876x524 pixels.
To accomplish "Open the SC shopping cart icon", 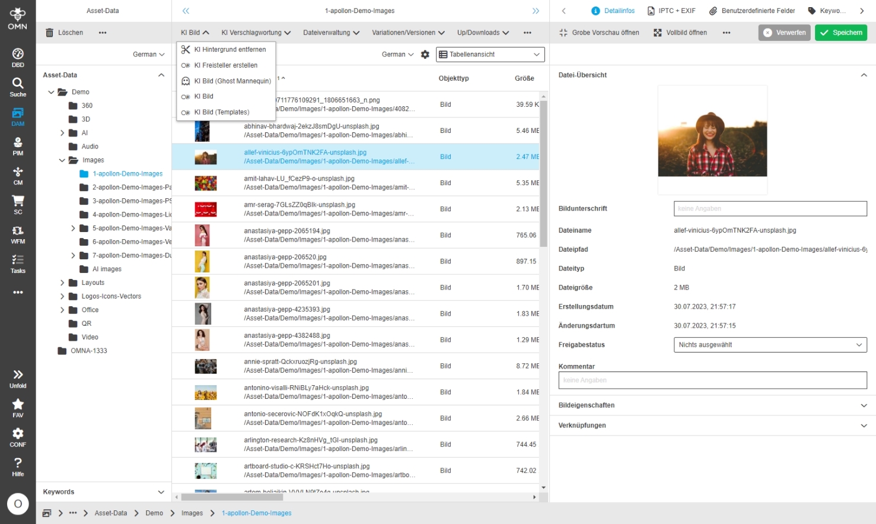I will (18, 205).
